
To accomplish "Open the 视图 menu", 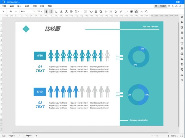I will 35,6.
